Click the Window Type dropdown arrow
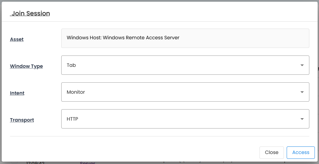 [x=302, y=65]
